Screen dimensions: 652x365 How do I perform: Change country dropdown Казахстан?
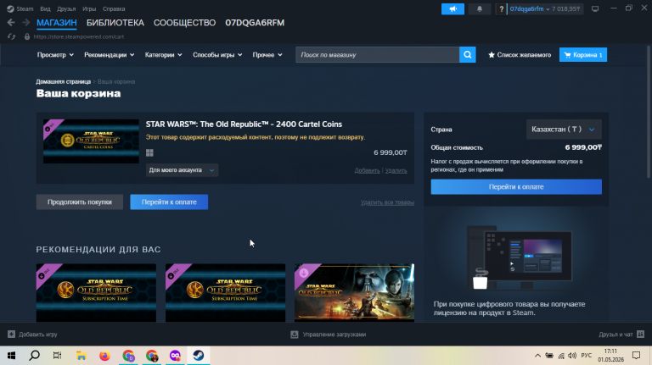(564, 130)
